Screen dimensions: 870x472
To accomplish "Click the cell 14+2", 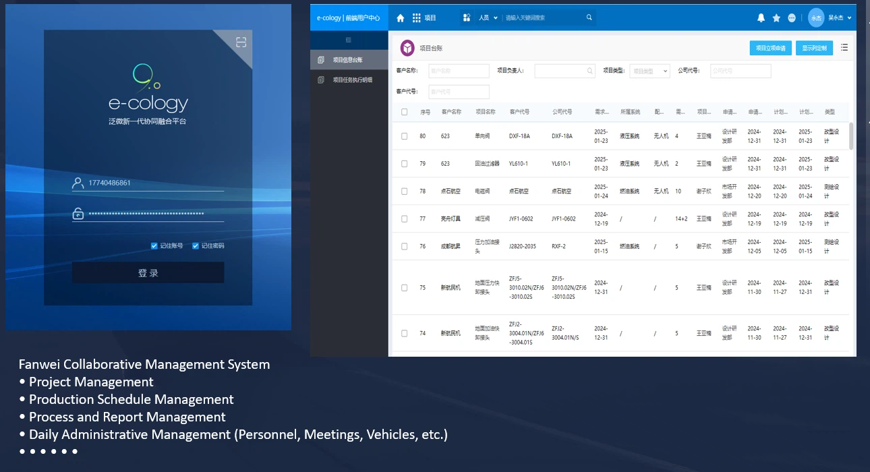I will pyautogui.click(x=681, y=219).
